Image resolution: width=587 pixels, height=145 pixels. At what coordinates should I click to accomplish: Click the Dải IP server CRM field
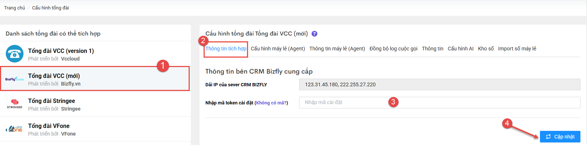(440, 84)
